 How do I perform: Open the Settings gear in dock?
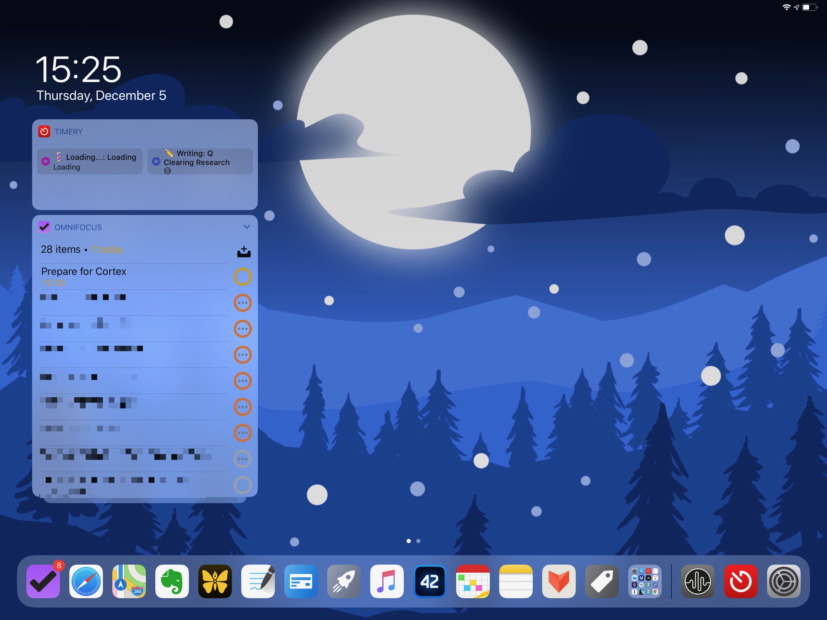point(783,581)
